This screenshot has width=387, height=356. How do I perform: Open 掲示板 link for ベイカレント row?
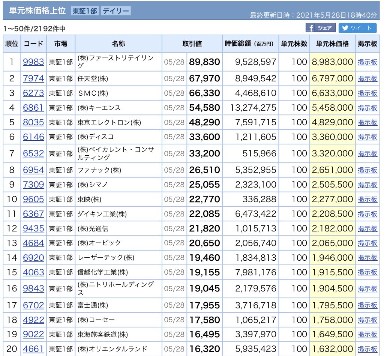click(x=367, y=153)
